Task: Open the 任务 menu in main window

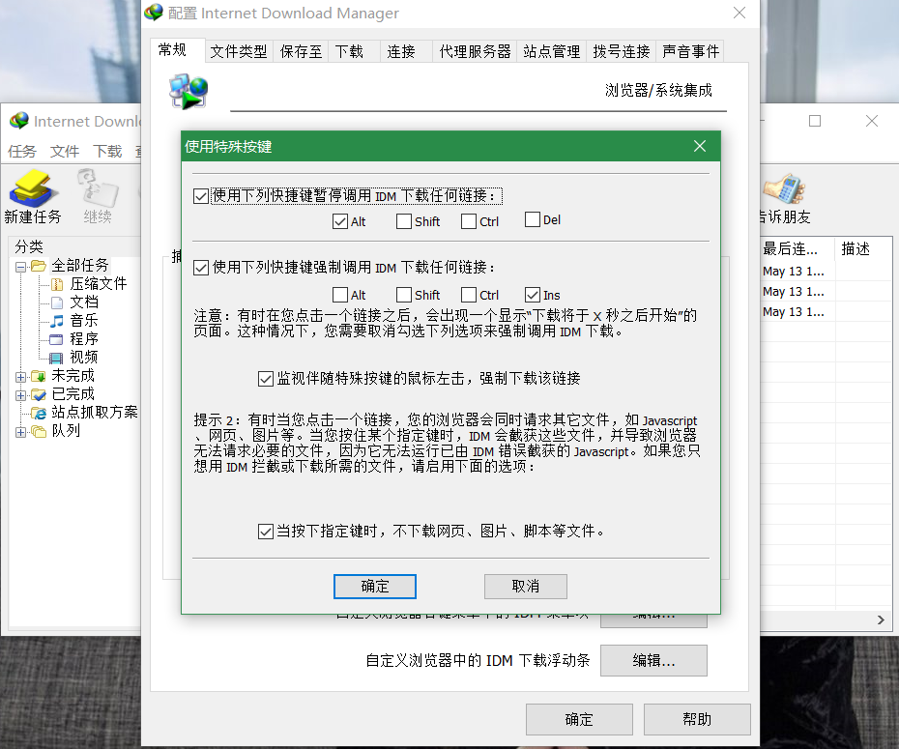Action: click(22, 152)
